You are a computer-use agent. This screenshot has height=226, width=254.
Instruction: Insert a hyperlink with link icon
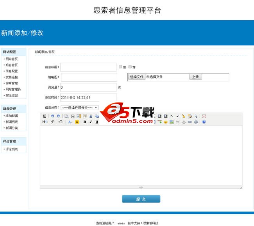pos(190,122)
